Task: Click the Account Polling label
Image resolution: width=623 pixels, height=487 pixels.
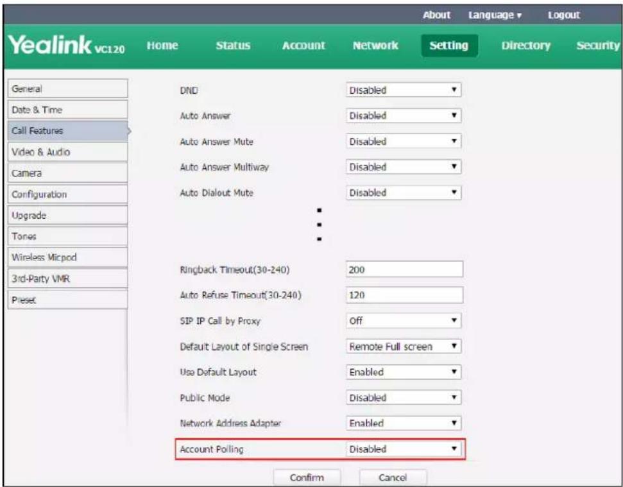Action: pos(212,449)
